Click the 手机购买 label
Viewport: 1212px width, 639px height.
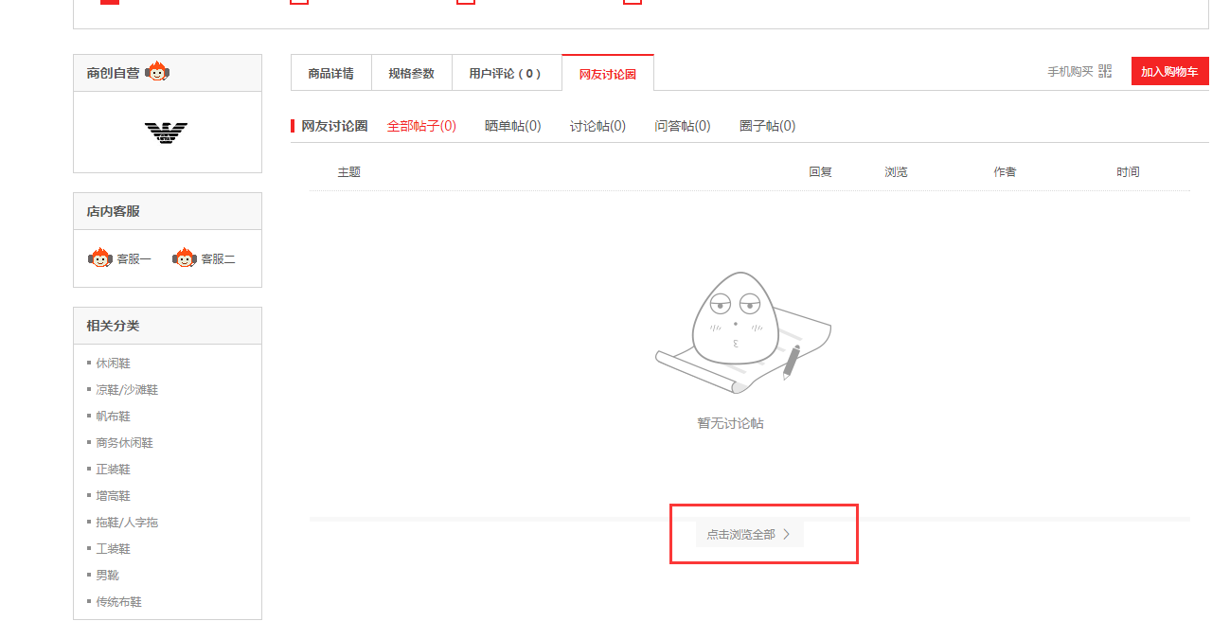coord(1070,72)
